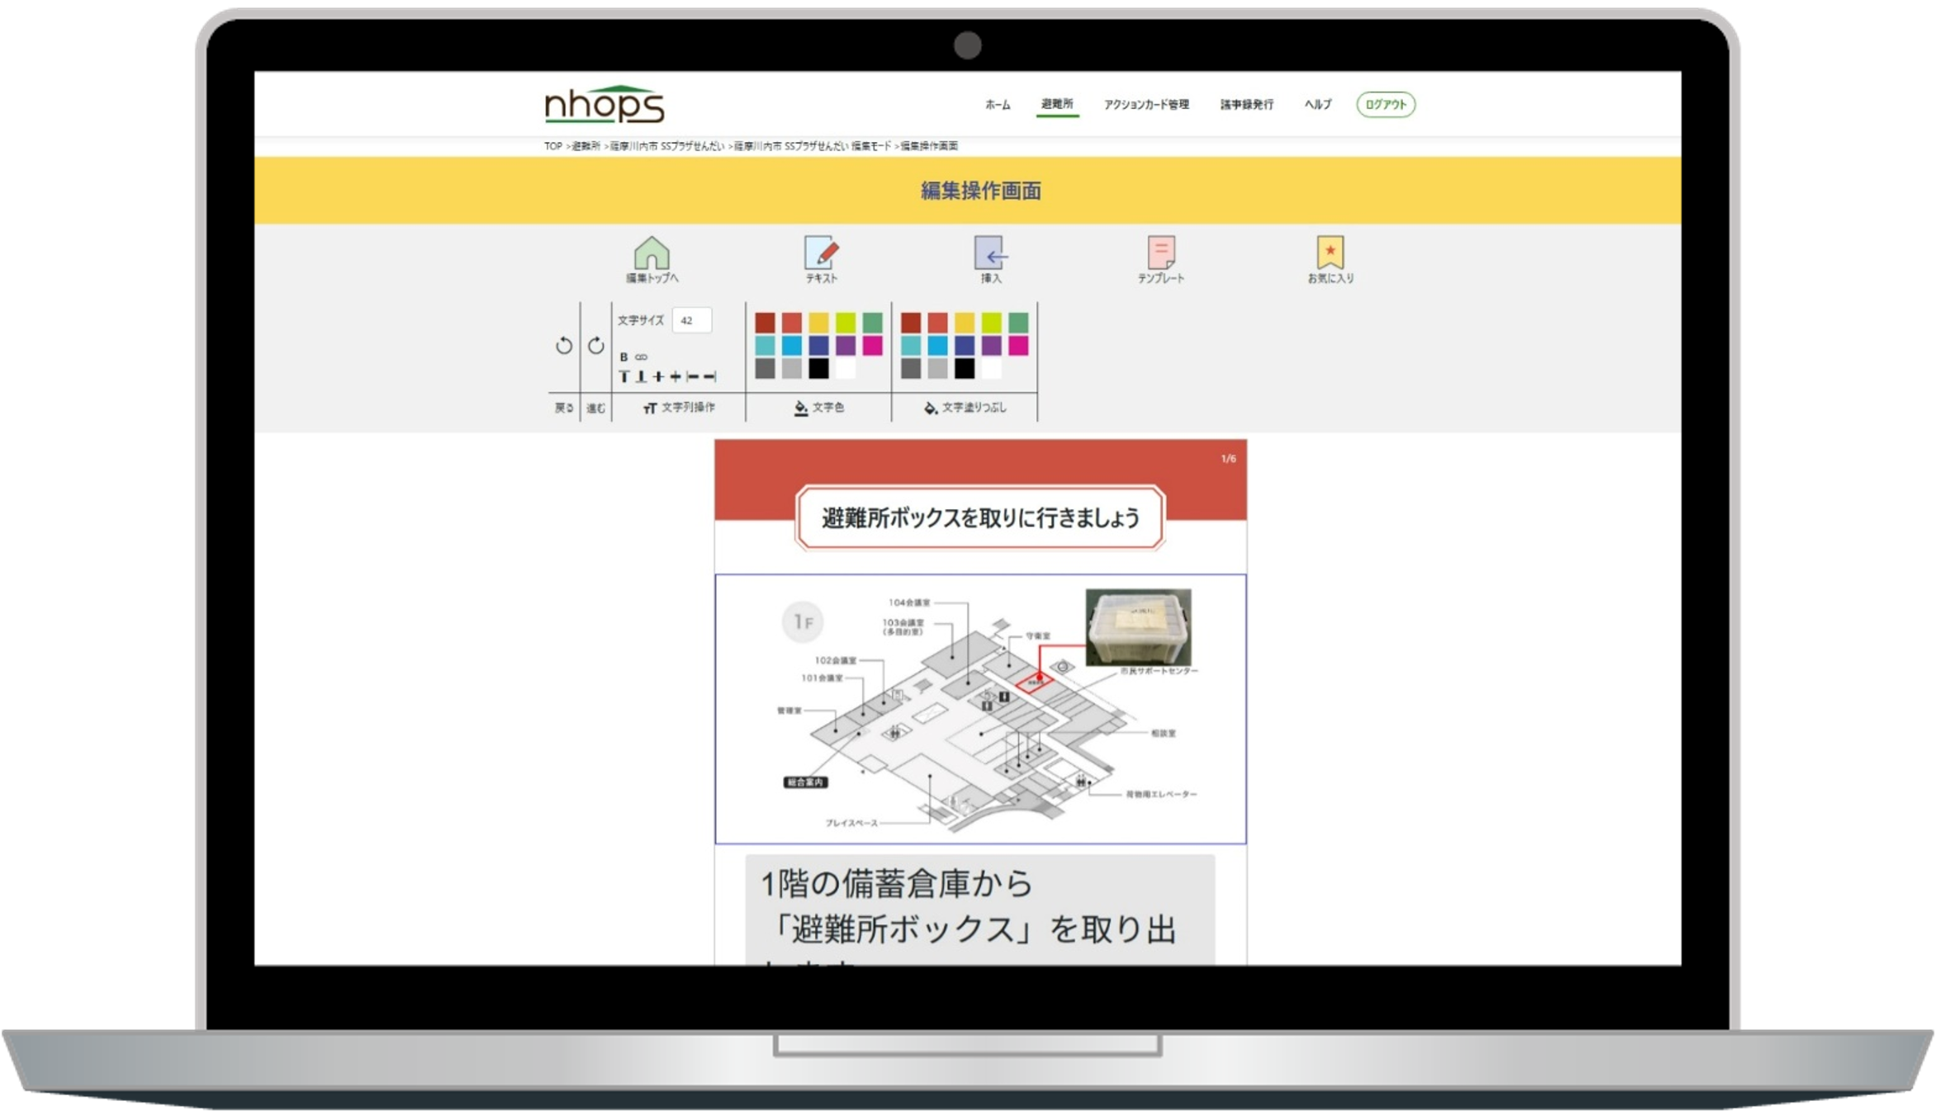Select the text block starting 1階の備蓄倉庫から

980,910
